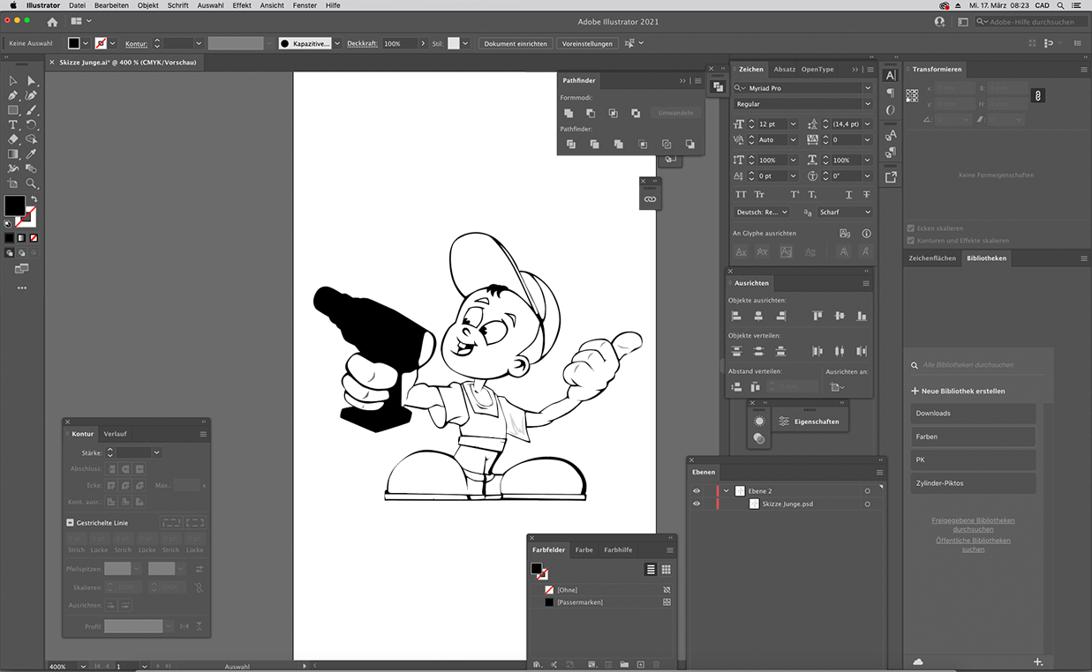Click the Deckkraft 100% input field
The width and height of the screenshot is (1092, 672).
[399, 43]
